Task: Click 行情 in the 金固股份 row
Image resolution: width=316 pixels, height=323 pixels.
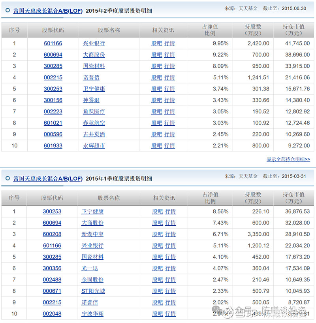Action: [x=170, y=280]
